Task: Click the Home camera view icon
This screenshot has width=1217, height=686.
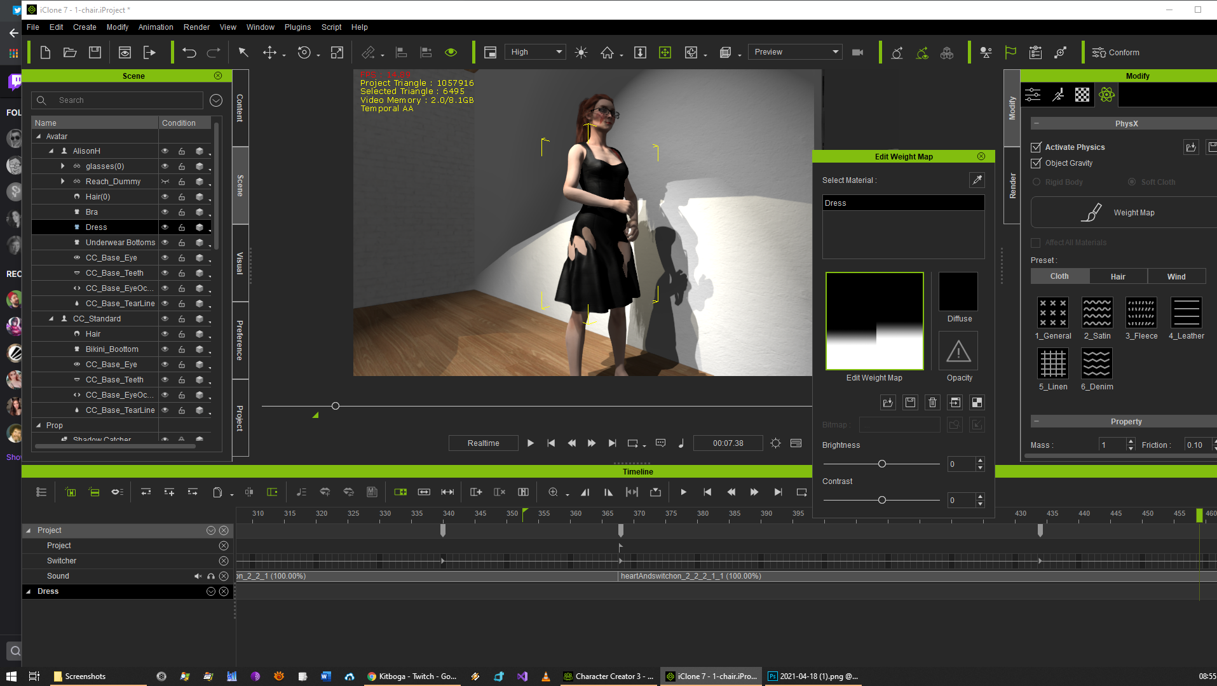Action: [608, 52]
